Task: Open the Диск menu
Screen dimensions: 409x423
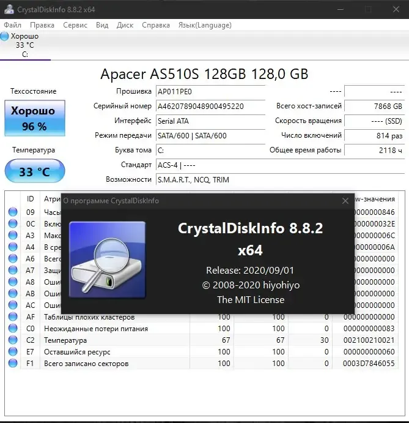Action: point(125,25)
